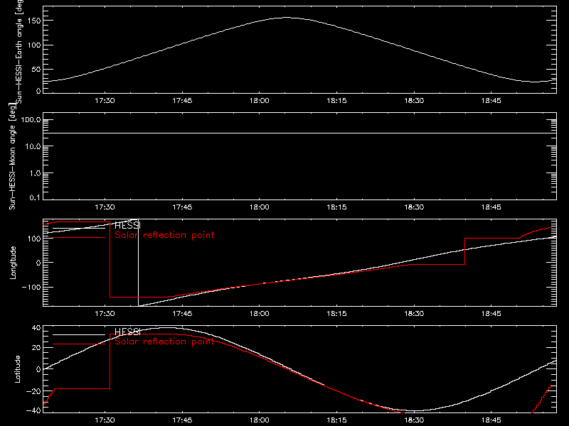This screenshot has height=426, width=569.
Task: Click the Latitude axis title
Action: click(x=17, y=369)
